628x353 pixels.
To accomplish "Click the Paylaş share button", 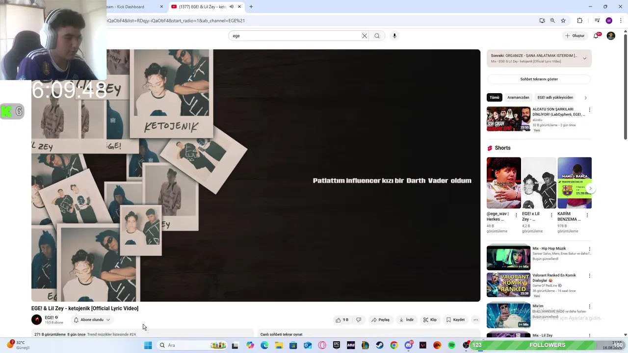I will point(380,320).
